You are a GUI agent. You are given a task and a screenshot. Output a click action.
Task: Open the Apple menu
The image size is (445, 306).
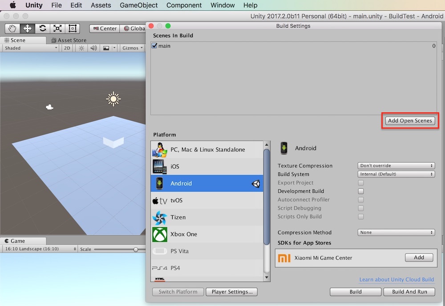pyautogui.click(x=13, y=5)
